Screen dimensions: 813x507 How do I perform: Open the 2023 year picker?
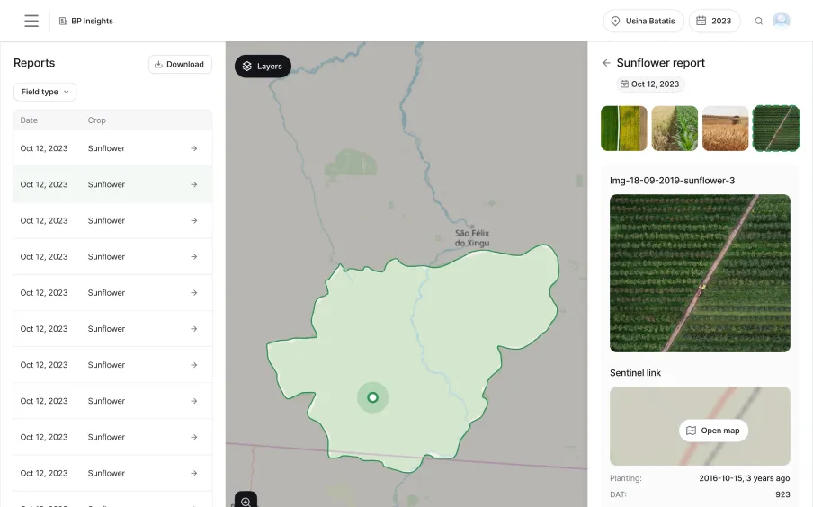click(714, 21)
